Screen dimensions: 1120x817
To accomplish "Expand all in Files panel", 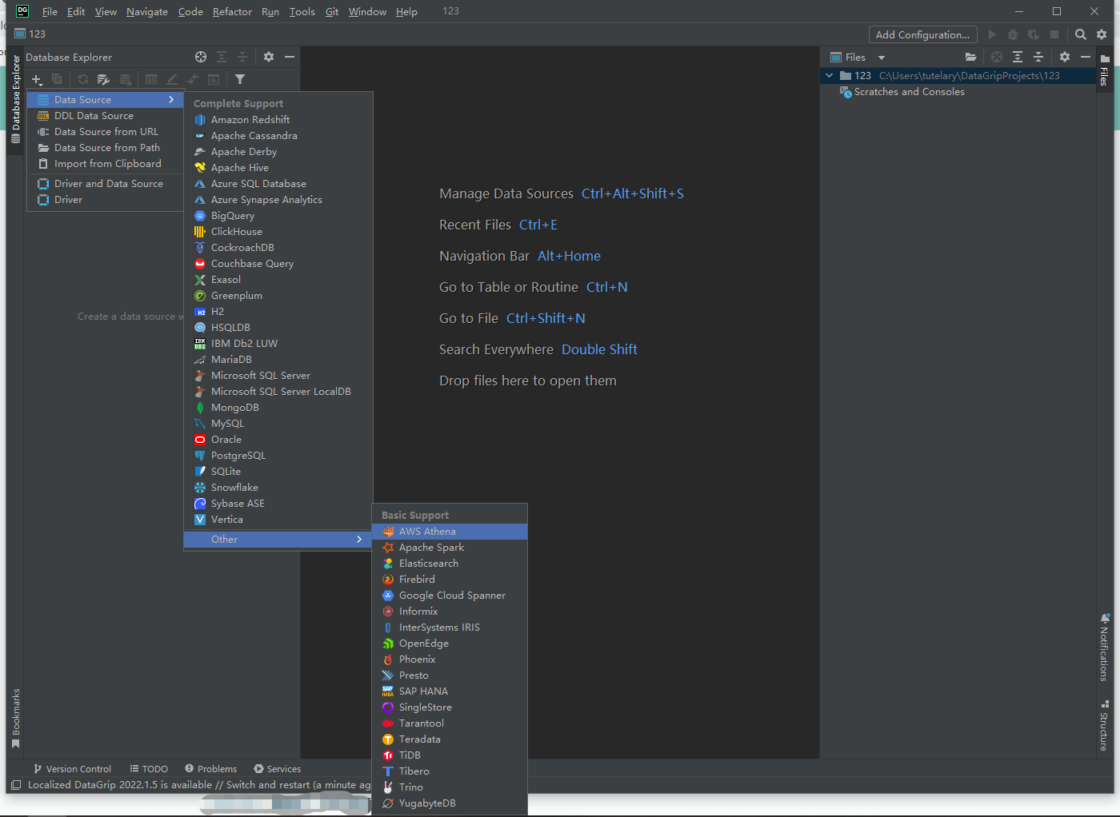I will pyautogui.click(x=1018, y=57).
